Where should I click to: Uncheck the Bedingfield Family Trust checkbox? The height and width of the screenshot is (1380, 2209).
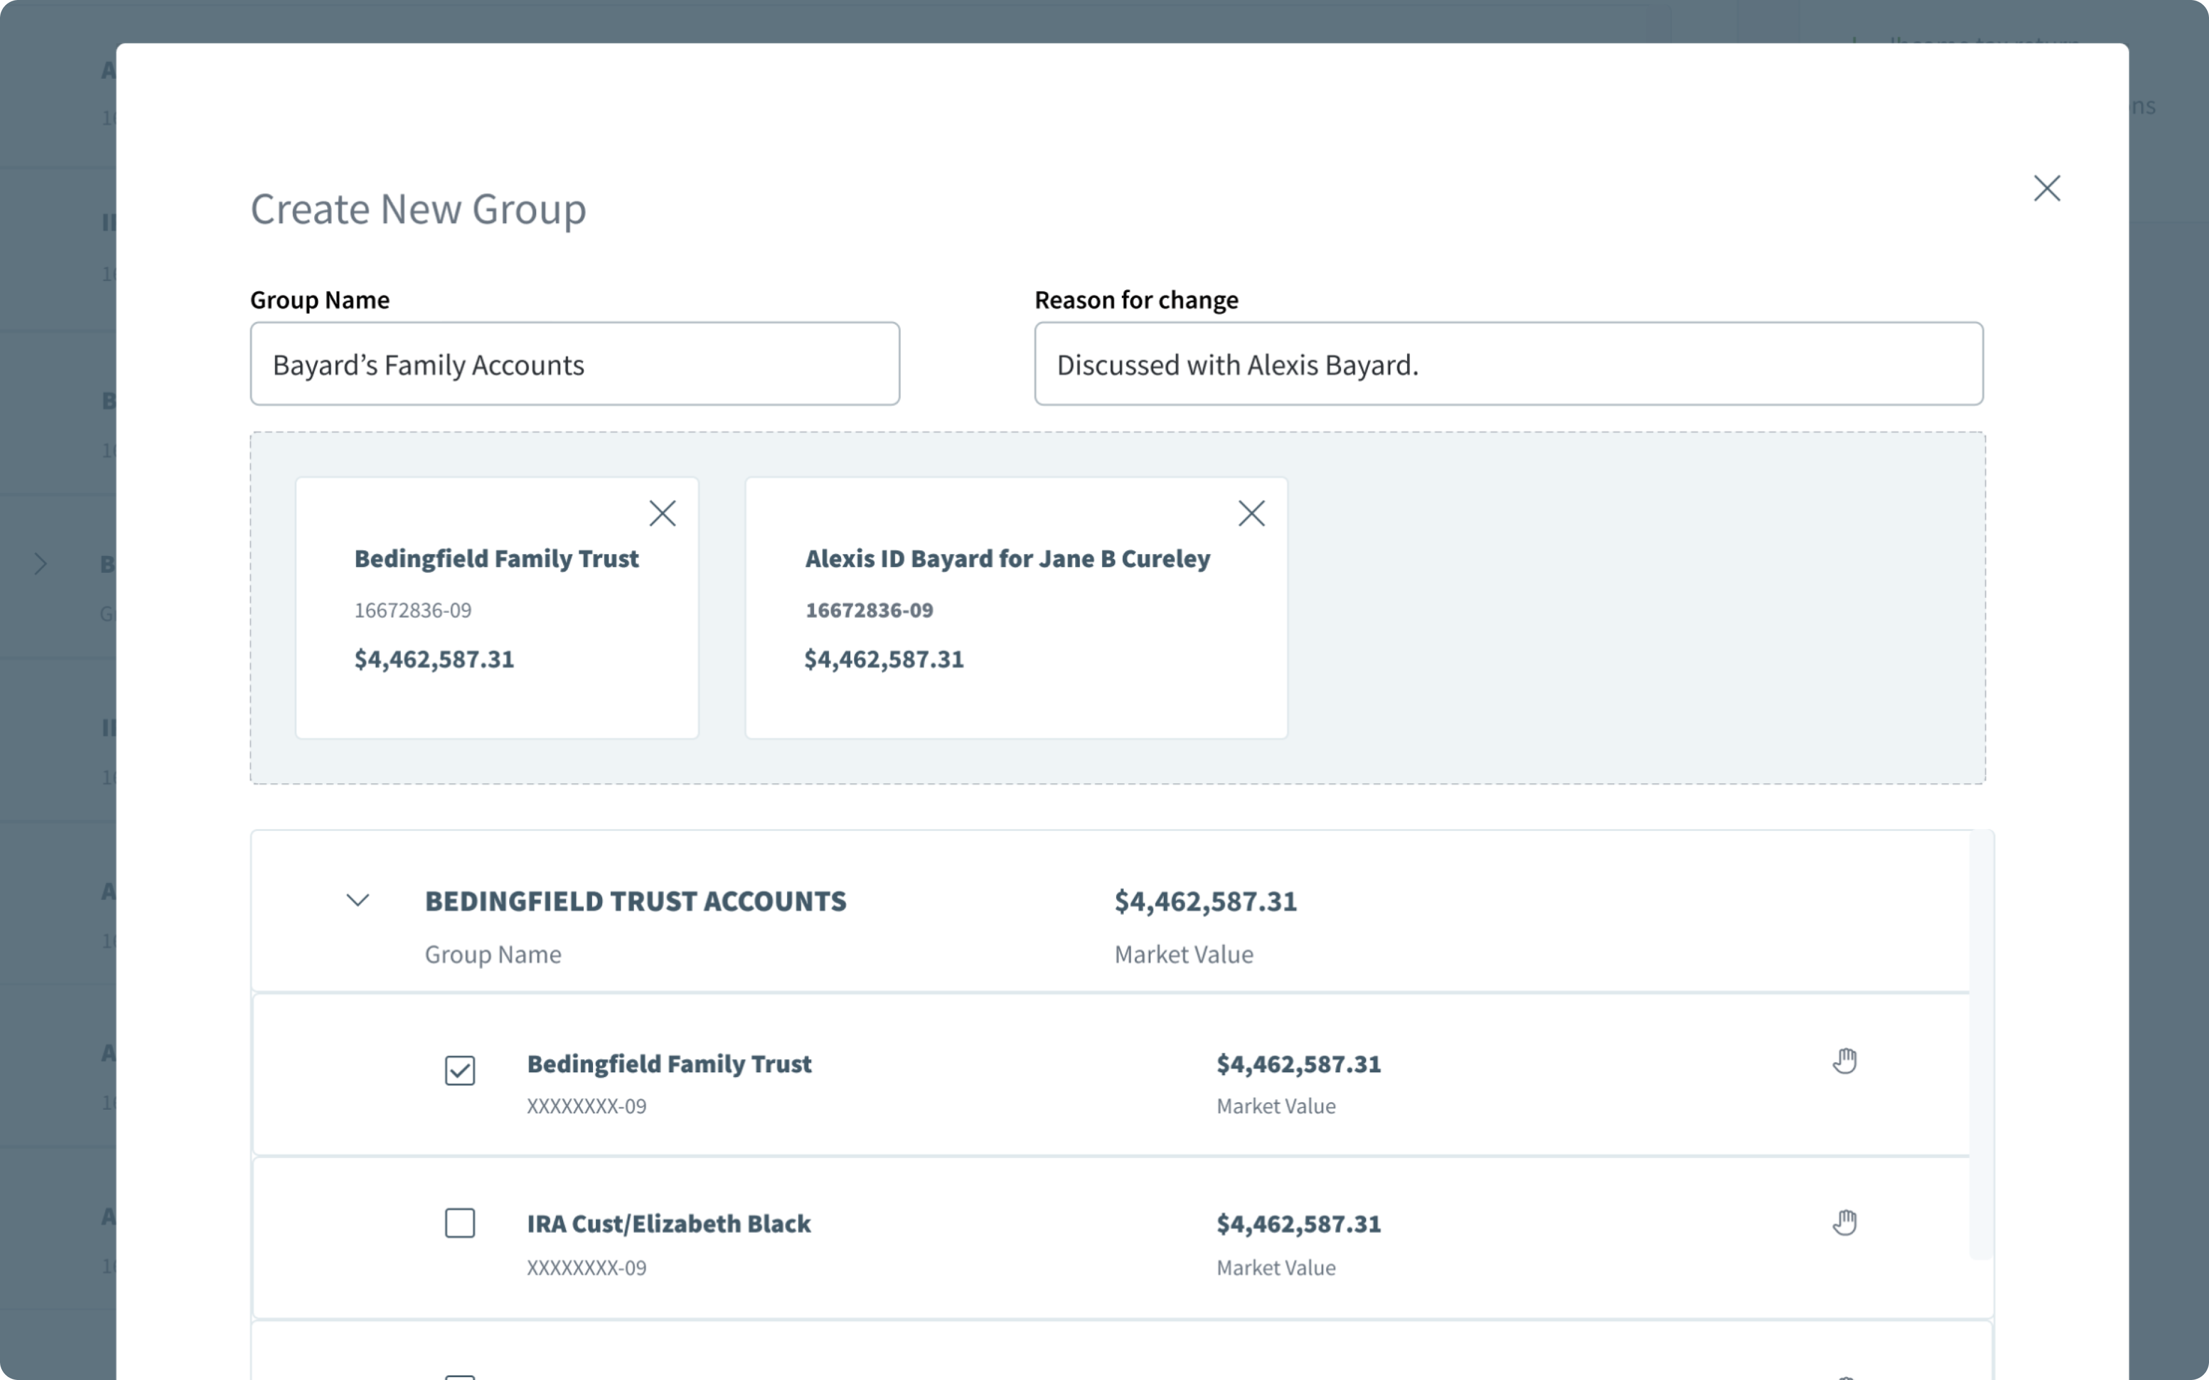pyautogui.click(x=460, y=1069)
